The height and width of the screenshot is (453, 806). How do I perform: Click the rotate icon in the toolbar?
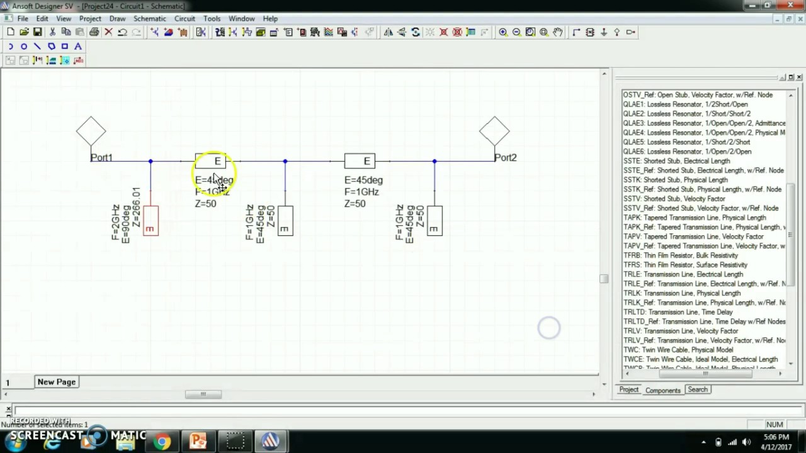pyautogui.click(x=416, y=32)
